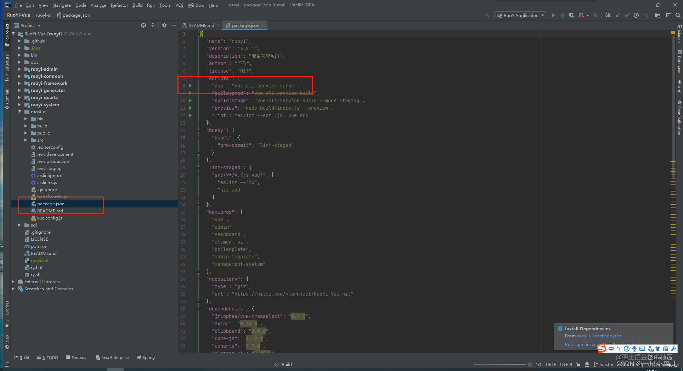The image size is (683, 371).
Task: Fold the scripts block in editor
Action: click(x=198, y=78)
